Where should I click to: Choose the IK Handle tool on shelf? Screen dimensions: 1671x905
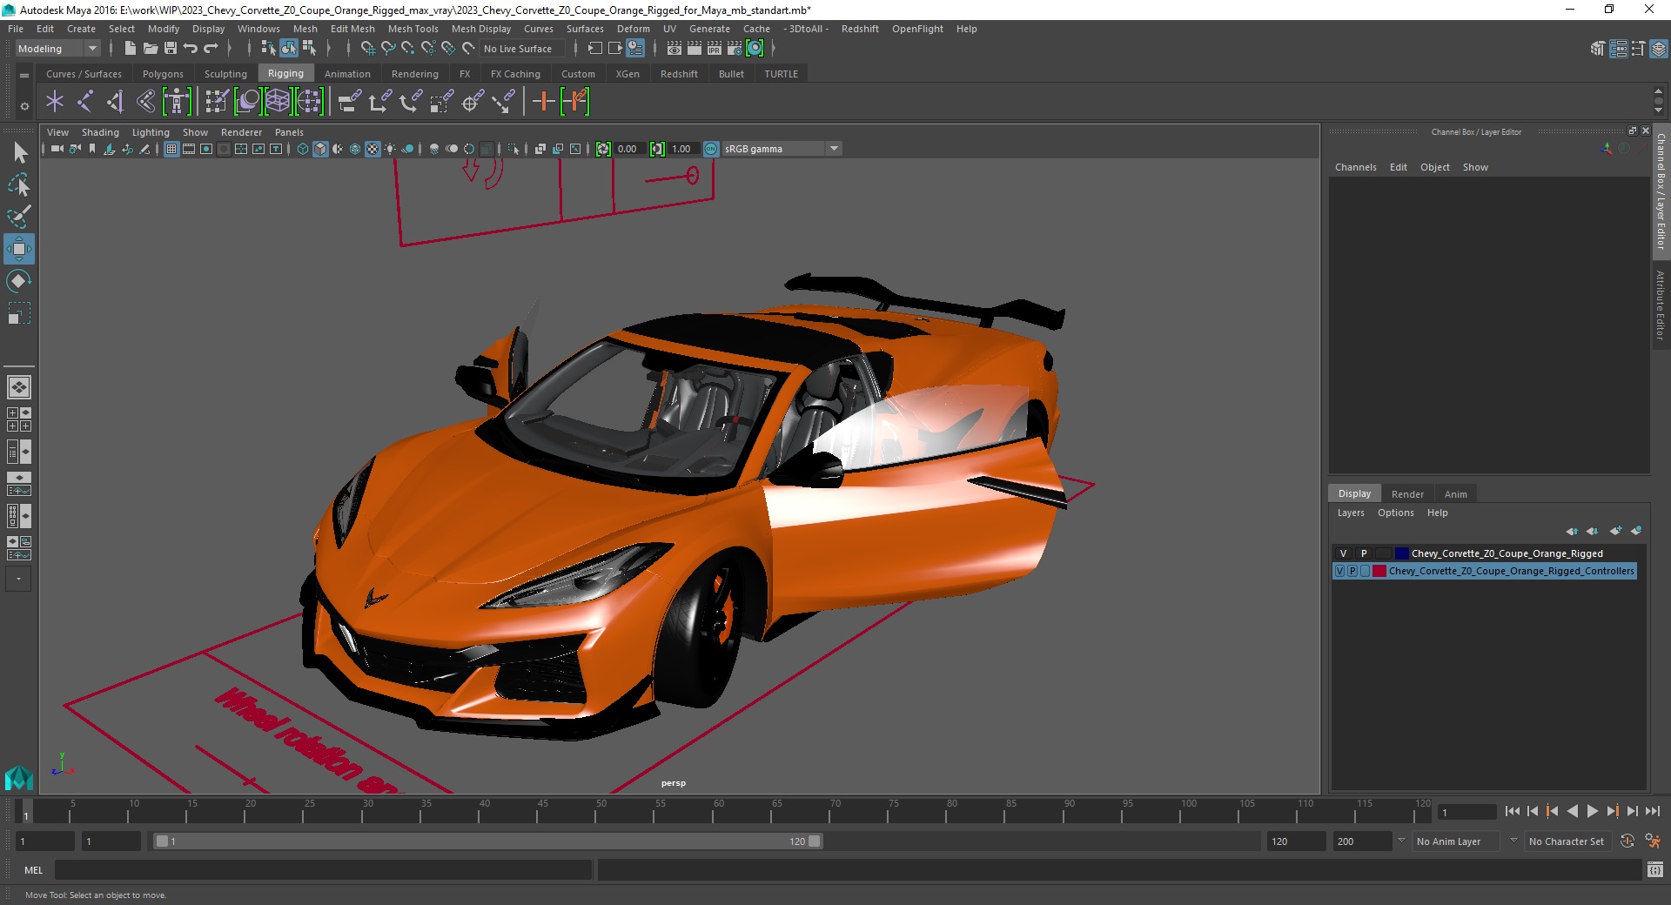pyautogui.click(x=115, y=102)
